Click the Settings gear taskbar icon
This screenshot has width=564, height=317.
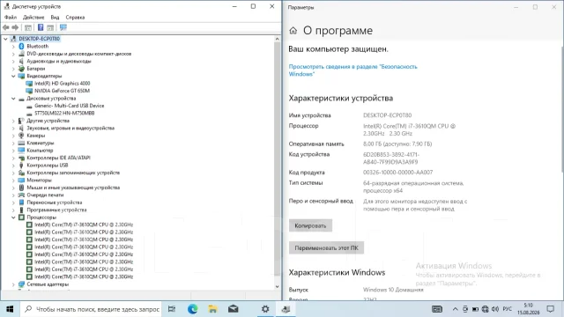coord(265,309)
